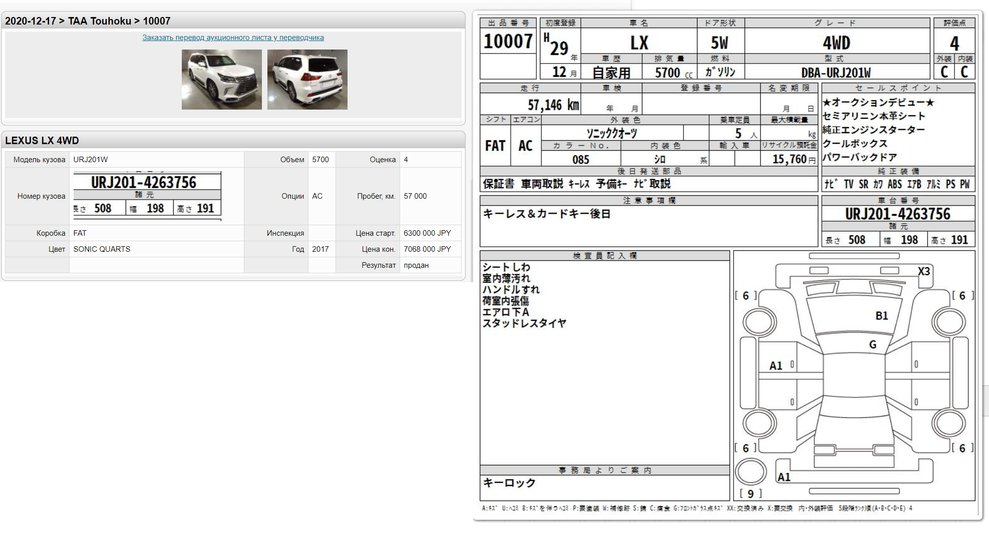Click the chassis number URJ201-4263756 on sheet

click(x=897, y=214)
